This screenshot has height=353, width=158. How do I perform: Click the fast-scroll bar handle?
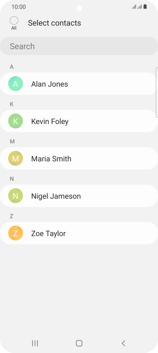pyautogui.click(x=157, y=92)
